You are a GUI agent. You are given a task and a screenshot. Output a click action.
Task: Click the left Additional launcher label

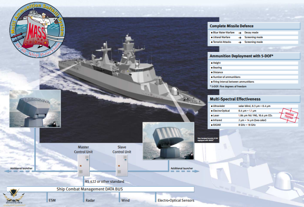(x=21, y=169)
